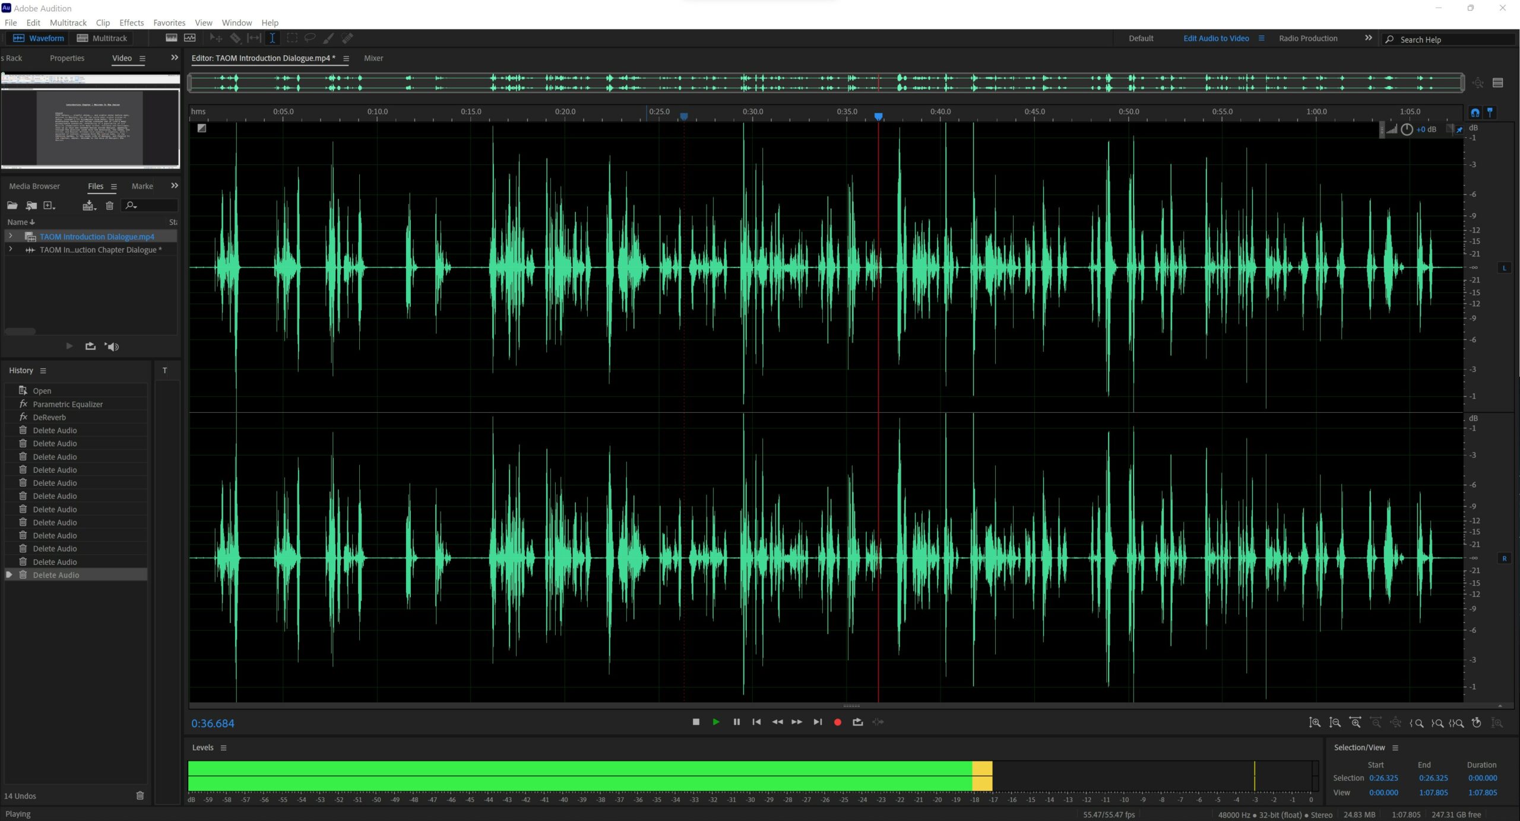Viewport: 1520px width, 821px height.
Task: Show the Spectral Frequency Display
Action: pos(172,38)
